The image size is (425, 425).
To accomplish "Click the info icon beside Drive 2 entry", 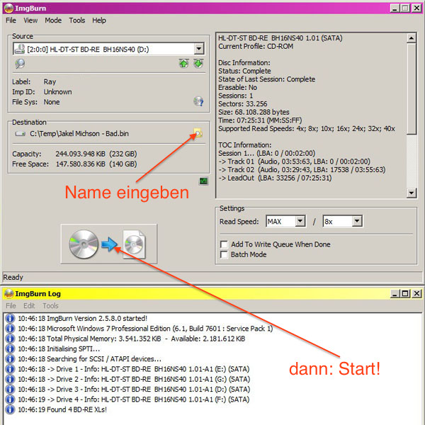I will (x=10, y=379).
